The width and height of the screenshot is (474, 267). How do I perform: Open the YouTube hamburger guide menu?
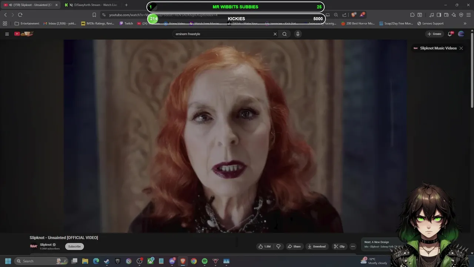(7, 34)
